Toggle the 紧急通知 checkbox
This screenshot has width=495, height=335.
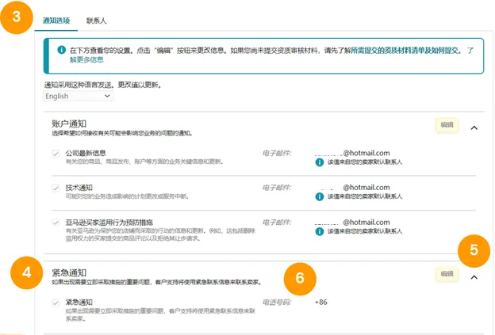(x=56, y=303)
